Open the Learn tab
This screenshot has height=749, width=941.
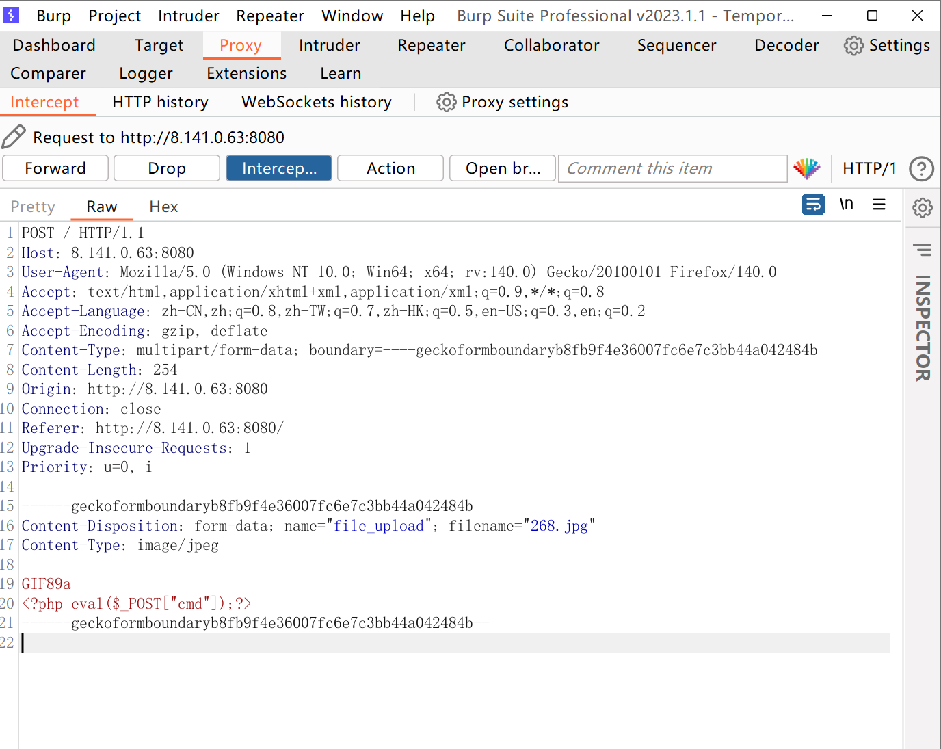pyautogui.click(x=341, y=73)
